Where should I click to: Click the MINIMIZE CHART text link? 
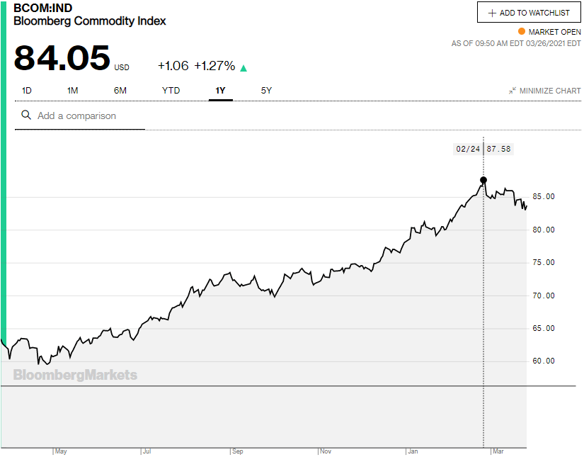tap(550, 91)
